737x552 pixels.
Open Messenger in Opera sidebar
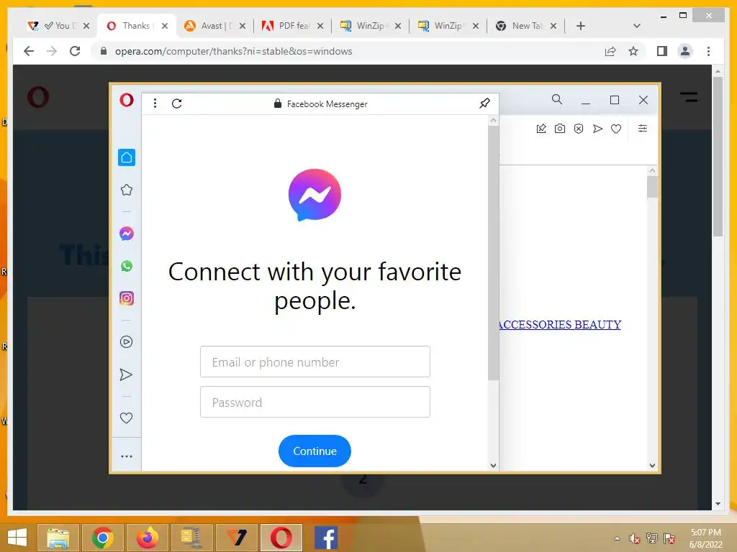pyautogui.click(x=127, y=234)
